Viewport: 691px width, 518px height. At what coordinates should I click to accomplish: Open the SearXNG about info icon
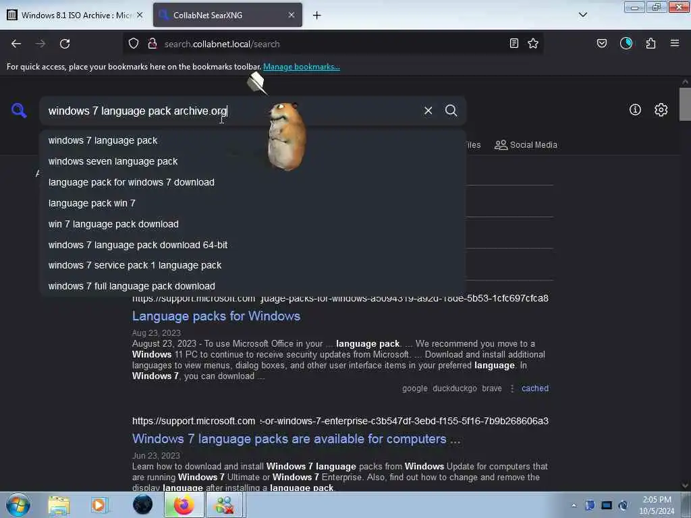coord(635,110)
